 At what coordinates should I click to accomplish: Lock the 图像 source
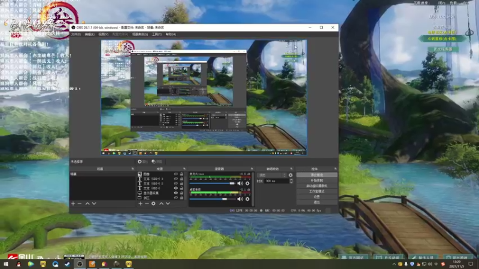(181, 174)
